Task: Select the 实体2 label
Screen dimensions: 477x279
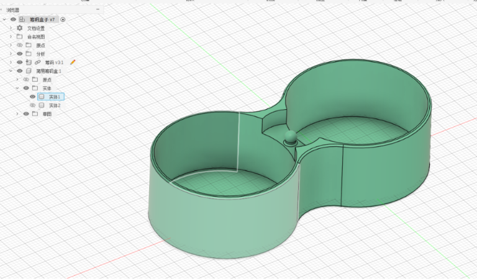Action: coord(55,105)
